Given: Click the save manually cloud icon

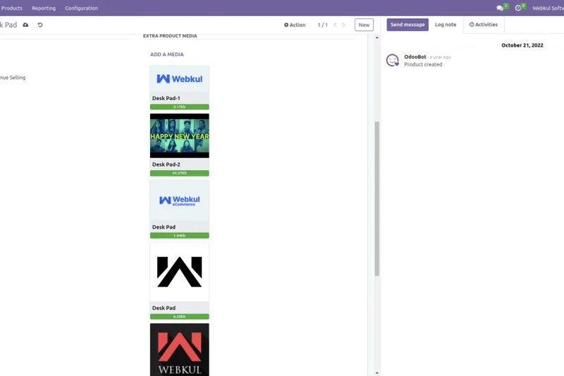Looking at the screenshot, I should (25, 25).
